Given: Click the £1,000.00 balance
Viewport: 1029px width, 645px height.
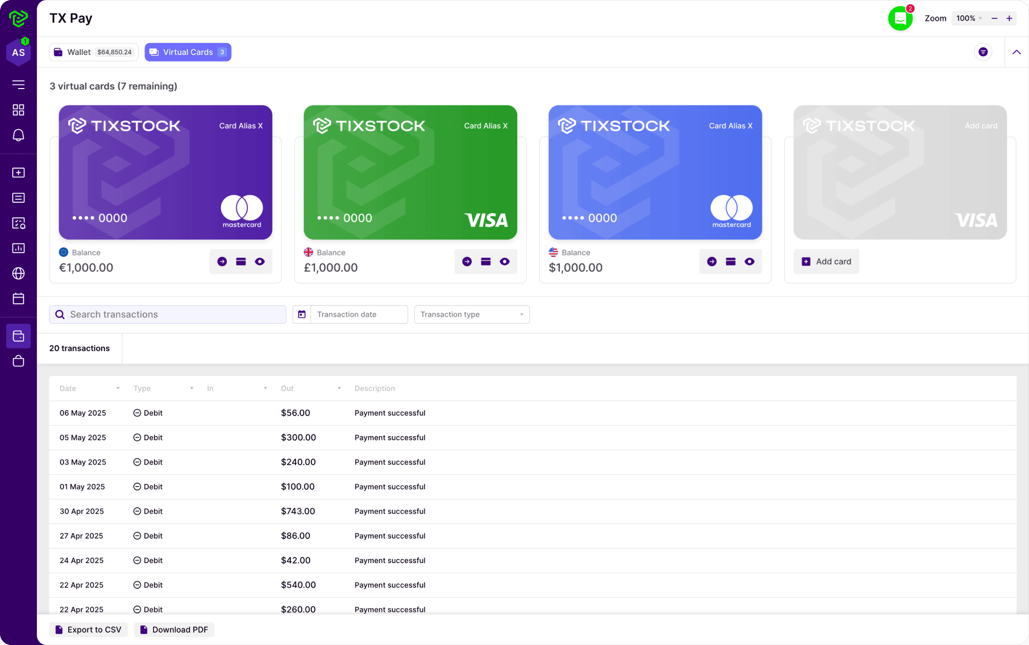Looking at the screenshot, I should click(331, 268).
